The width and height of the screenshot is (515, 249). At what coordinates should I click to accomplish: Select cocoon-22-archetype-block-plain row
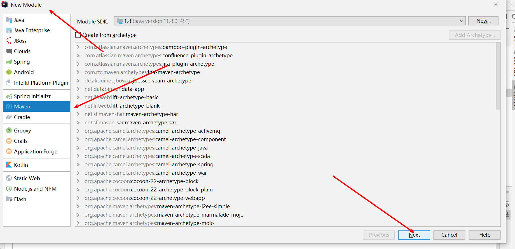click(x=285, y=189)
